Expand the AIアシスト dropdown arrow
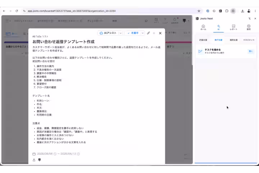 121,33
